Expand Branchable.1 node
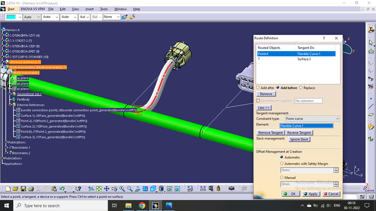This screenshot has width=376, height=211. click(x=6, y=147)
